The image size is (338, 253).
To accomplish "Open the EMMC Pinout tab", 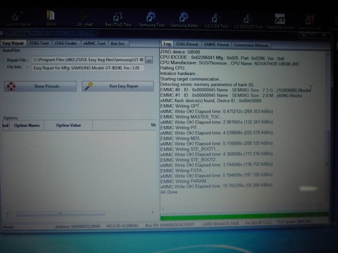I will click(216, 45).
